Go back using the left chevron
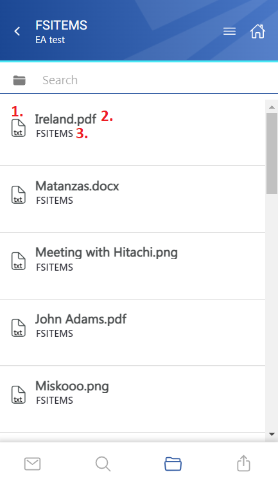Image resolution: width=278 pixels, height=479 pixels. [x=17, y=31]
